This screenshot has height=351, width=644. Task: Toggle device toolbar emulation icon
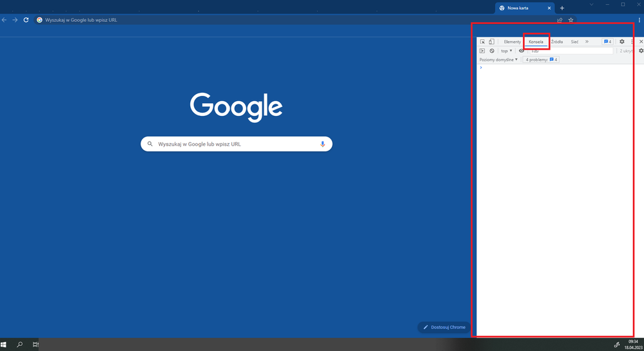(x=491, y=42)
